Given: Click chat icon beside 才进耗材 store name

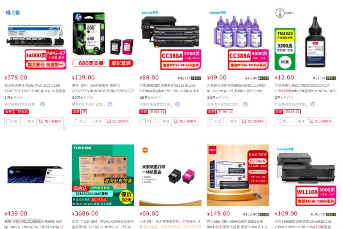Looking at the screenshot, I should coord(313,104).
